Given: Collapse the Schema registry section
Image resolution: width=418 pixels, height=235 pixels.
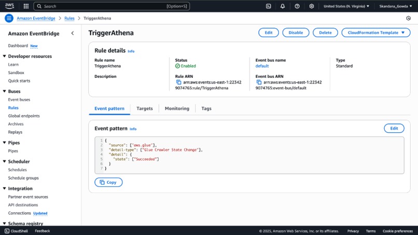Looking at the screenshot, I should tap(5, 224).
